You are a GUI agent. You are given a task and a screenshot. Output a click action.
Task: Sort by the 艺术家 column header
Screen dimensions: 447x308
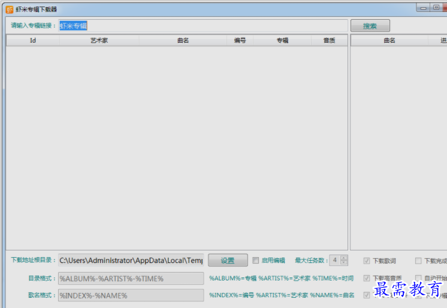tap(99, 41)
